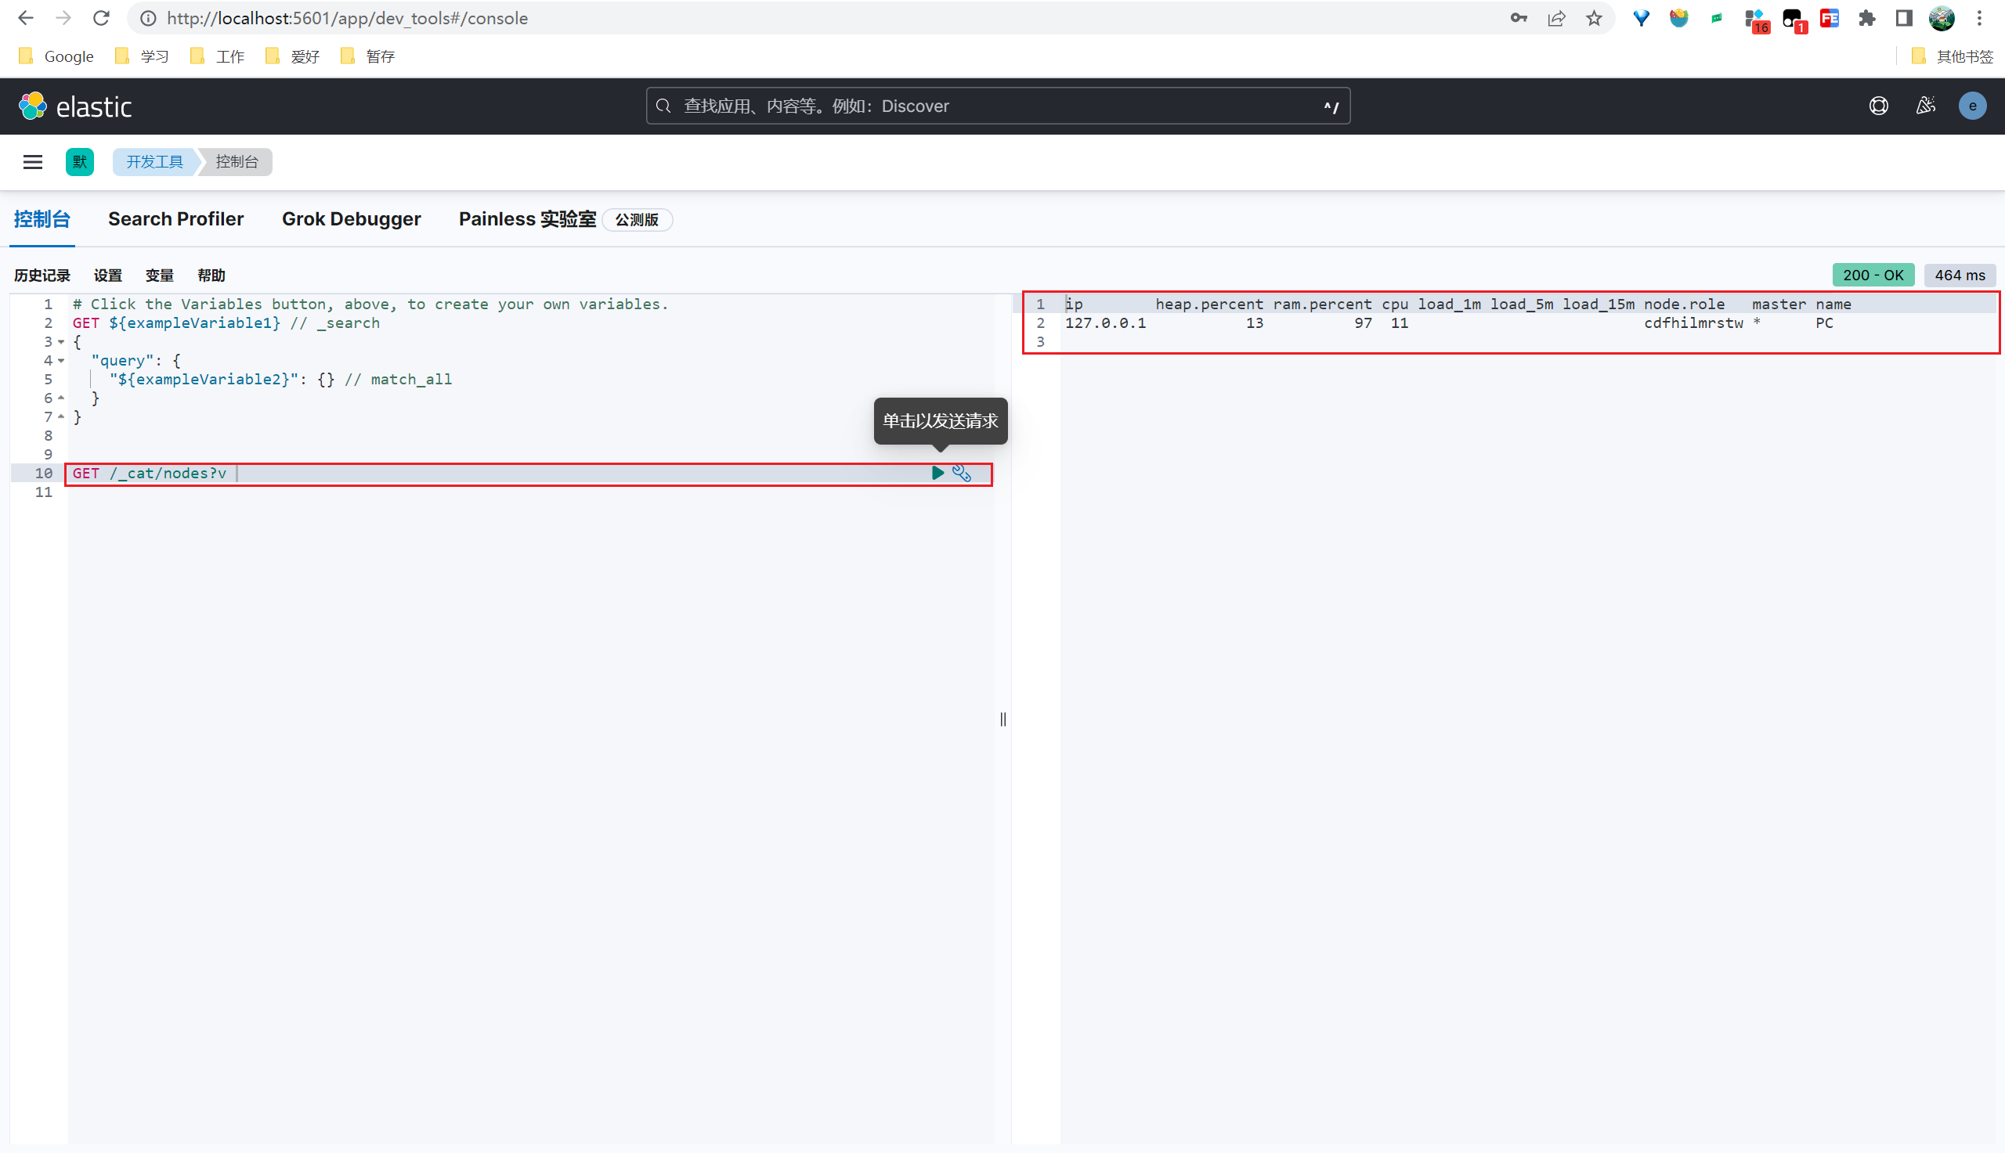The width and height of the screenshot is (2005, 1153).
Task: Send the request using the green play icon
Action: click(938, 473)
